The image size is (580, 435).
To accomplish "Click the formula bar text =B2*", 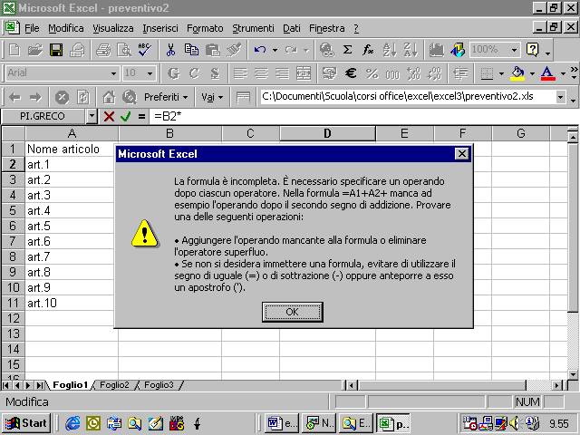I will click(168, 117).
